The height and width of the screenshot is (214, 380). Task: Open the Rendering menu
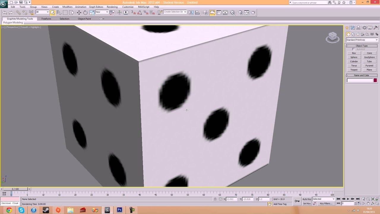pyautogui.click(x=112, y=7)
